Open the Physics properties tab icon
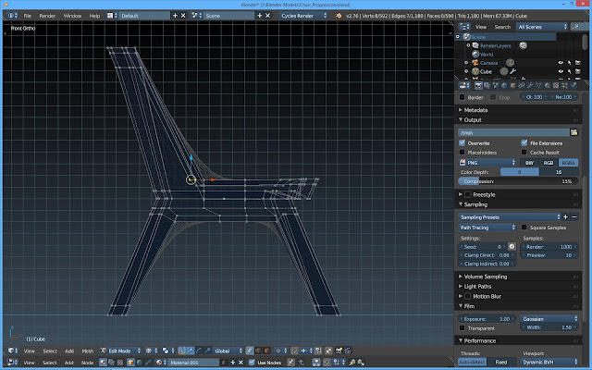The height and width of the screenshot is (370, 592). 573,86
